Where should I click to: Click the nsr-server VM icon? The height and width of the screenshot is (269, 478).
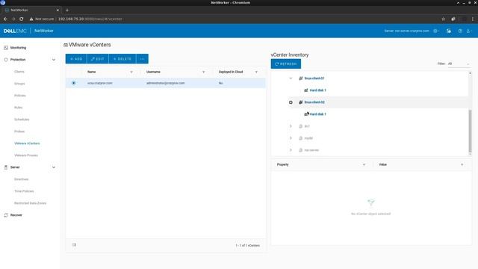[x=300, y=150]
